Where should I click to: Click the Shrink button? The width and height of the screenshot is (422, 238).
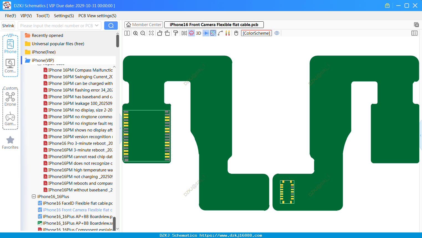coord(8,26)
